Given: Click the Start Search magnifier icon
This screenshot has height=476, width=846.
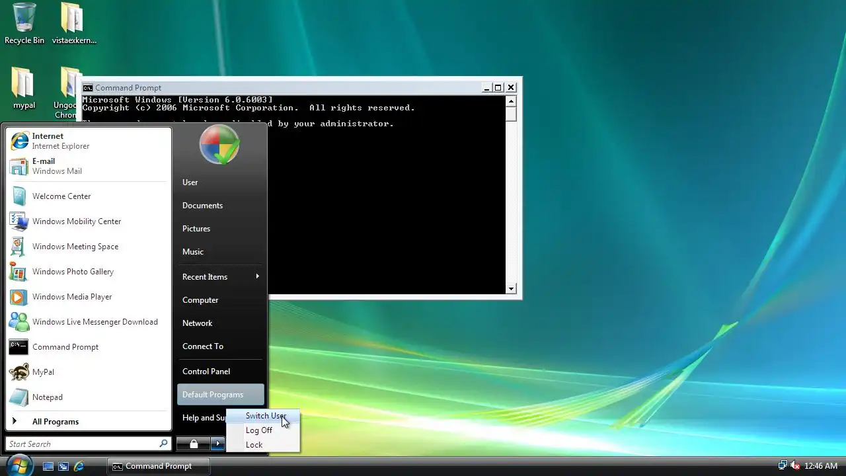Looking at the screenshot, I should (x=163, y=444).
